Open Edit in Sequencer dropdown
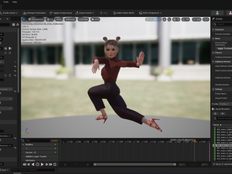The image size is (232, 174). (x=150, y=13)
